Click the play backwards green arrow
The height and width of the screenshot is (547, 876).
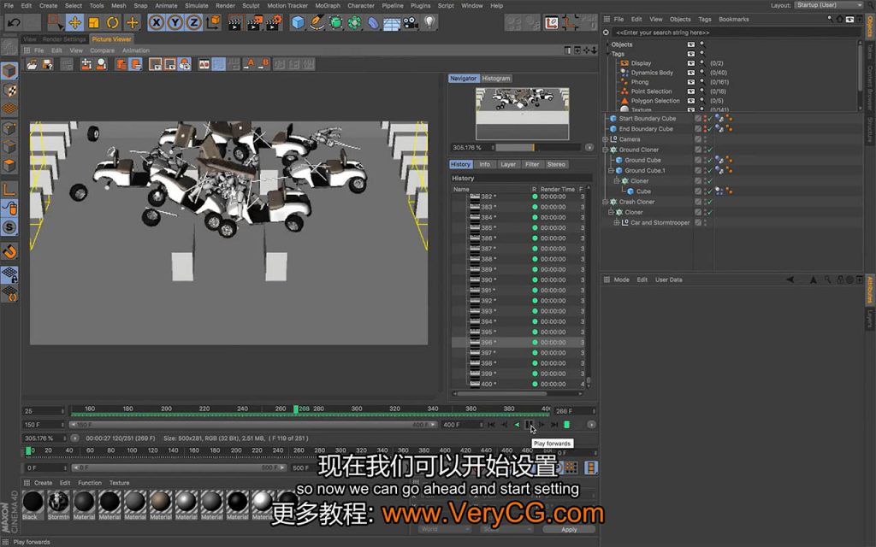pos(517,425)
